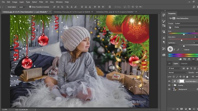Open the File menu

pos(3,2)
